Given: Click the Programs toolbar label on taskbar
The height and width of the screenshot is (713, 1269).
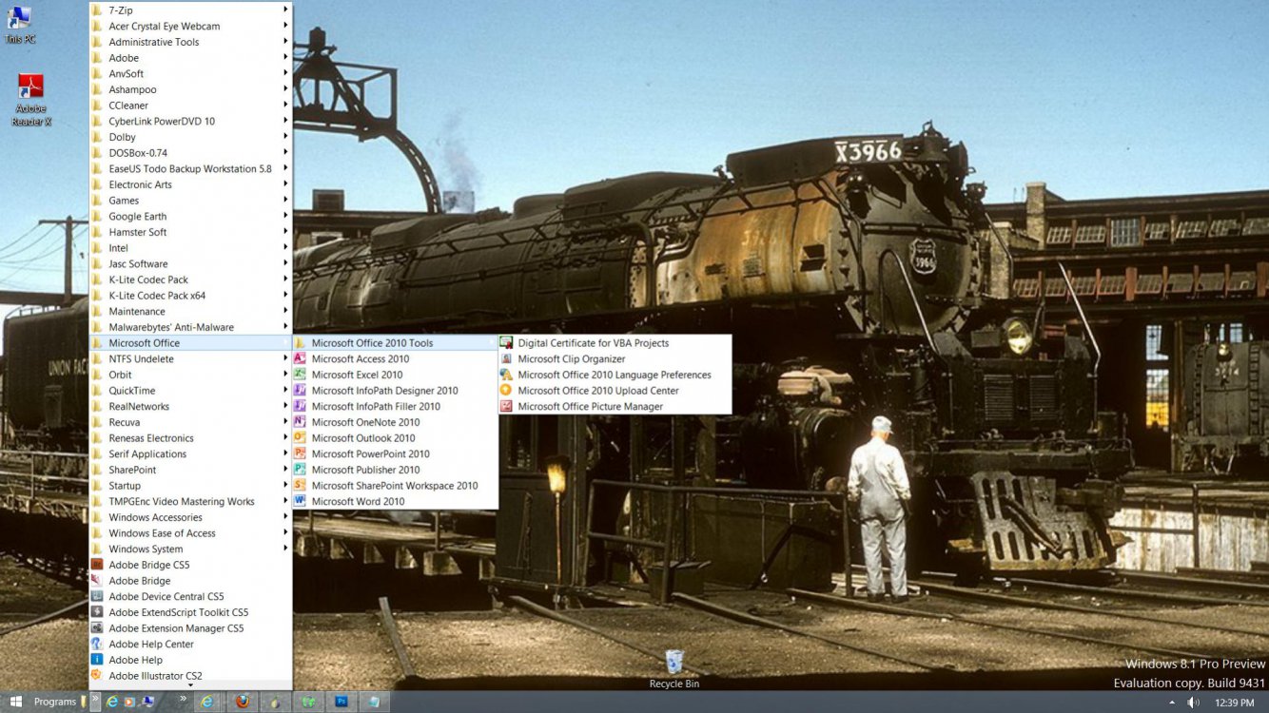Looking at the screenshot, I should coord(55,702).
